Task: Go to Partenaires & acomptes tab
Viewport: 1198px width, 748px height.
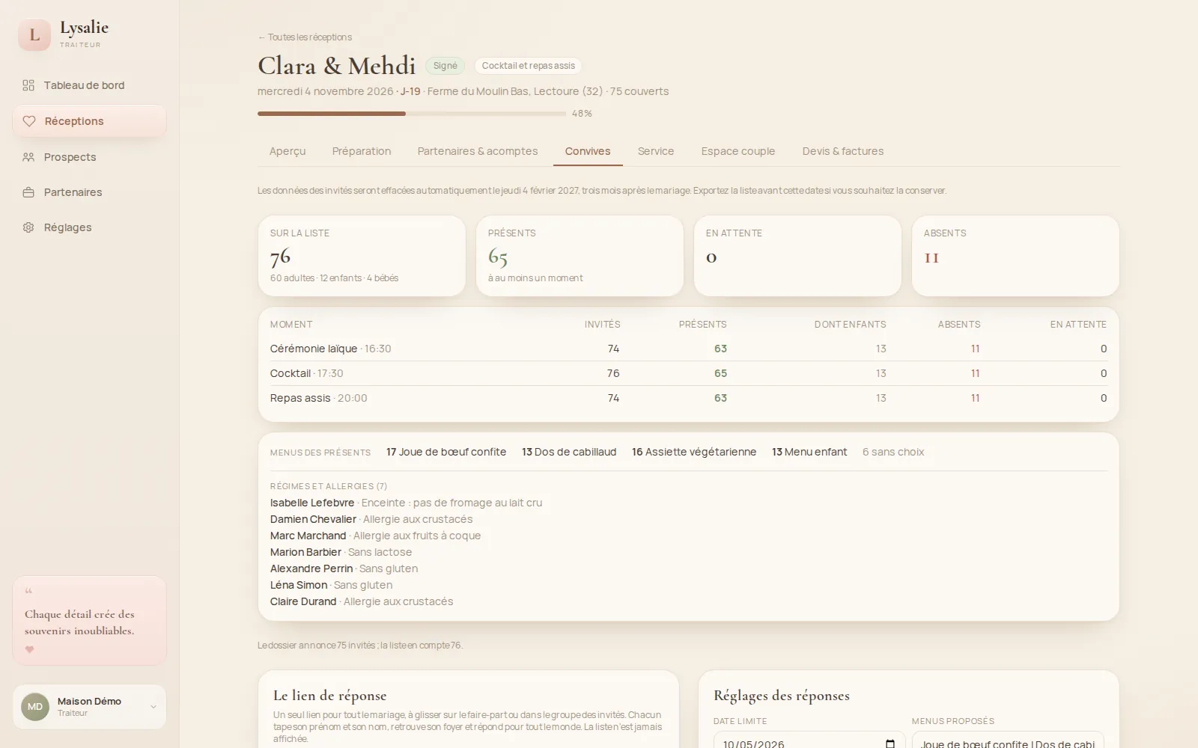Action: (x=478, y=151)
